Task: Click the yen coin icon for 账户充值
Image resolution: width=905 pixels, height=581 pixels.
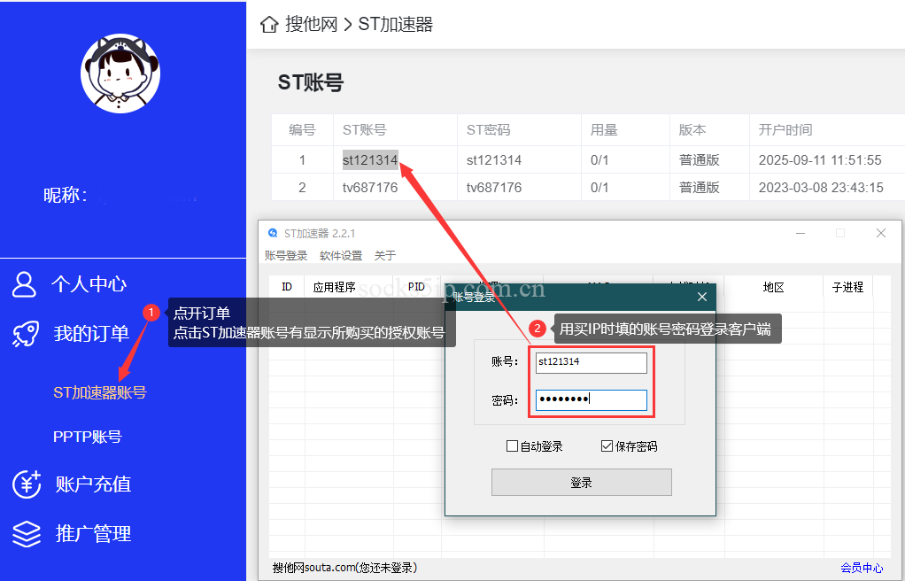Action: (x=26, y=484)
